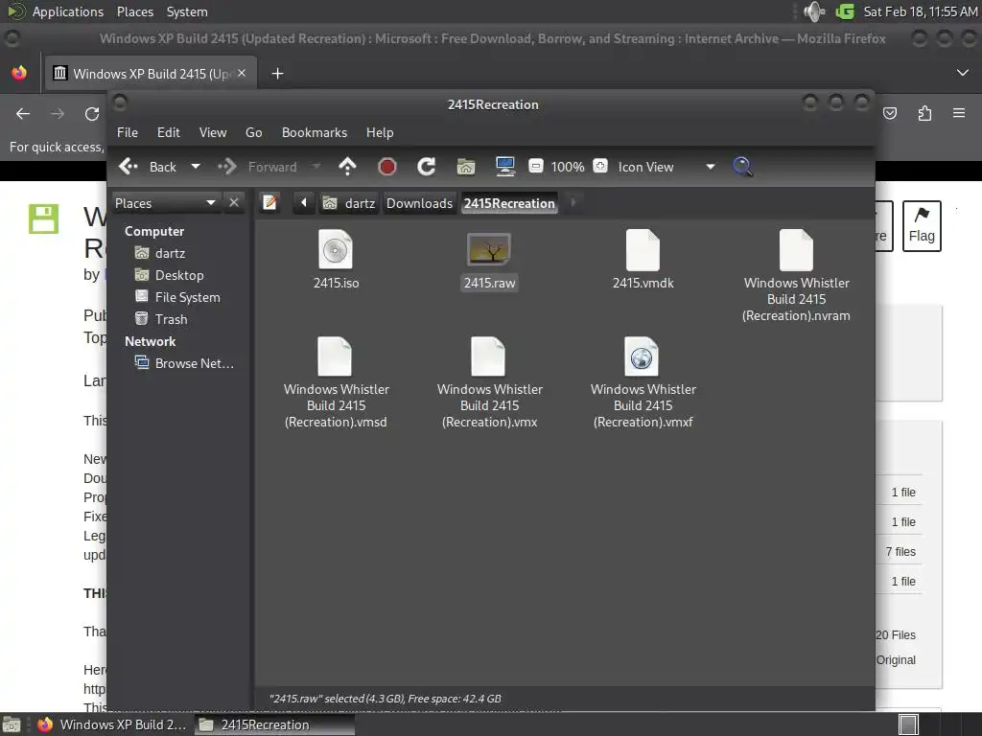Screen dimensions: 982x736
Task: Open File System in the sidebar
Action: (177, 297)
